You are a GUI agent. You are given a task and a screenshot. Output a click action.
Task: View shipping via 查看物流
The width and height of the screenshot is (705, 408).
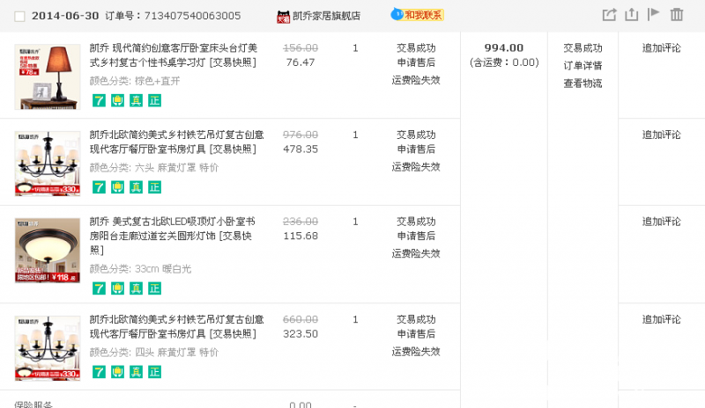click(x=583, y=84)
